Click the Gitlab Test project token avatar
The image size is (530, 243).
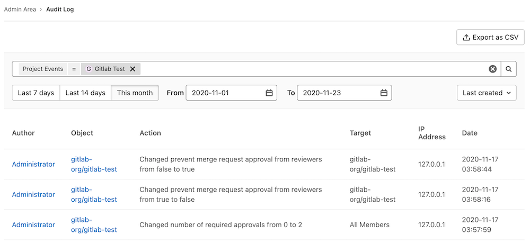tap(89, 69)
